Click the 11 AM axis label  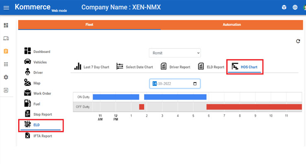[100, 117]
